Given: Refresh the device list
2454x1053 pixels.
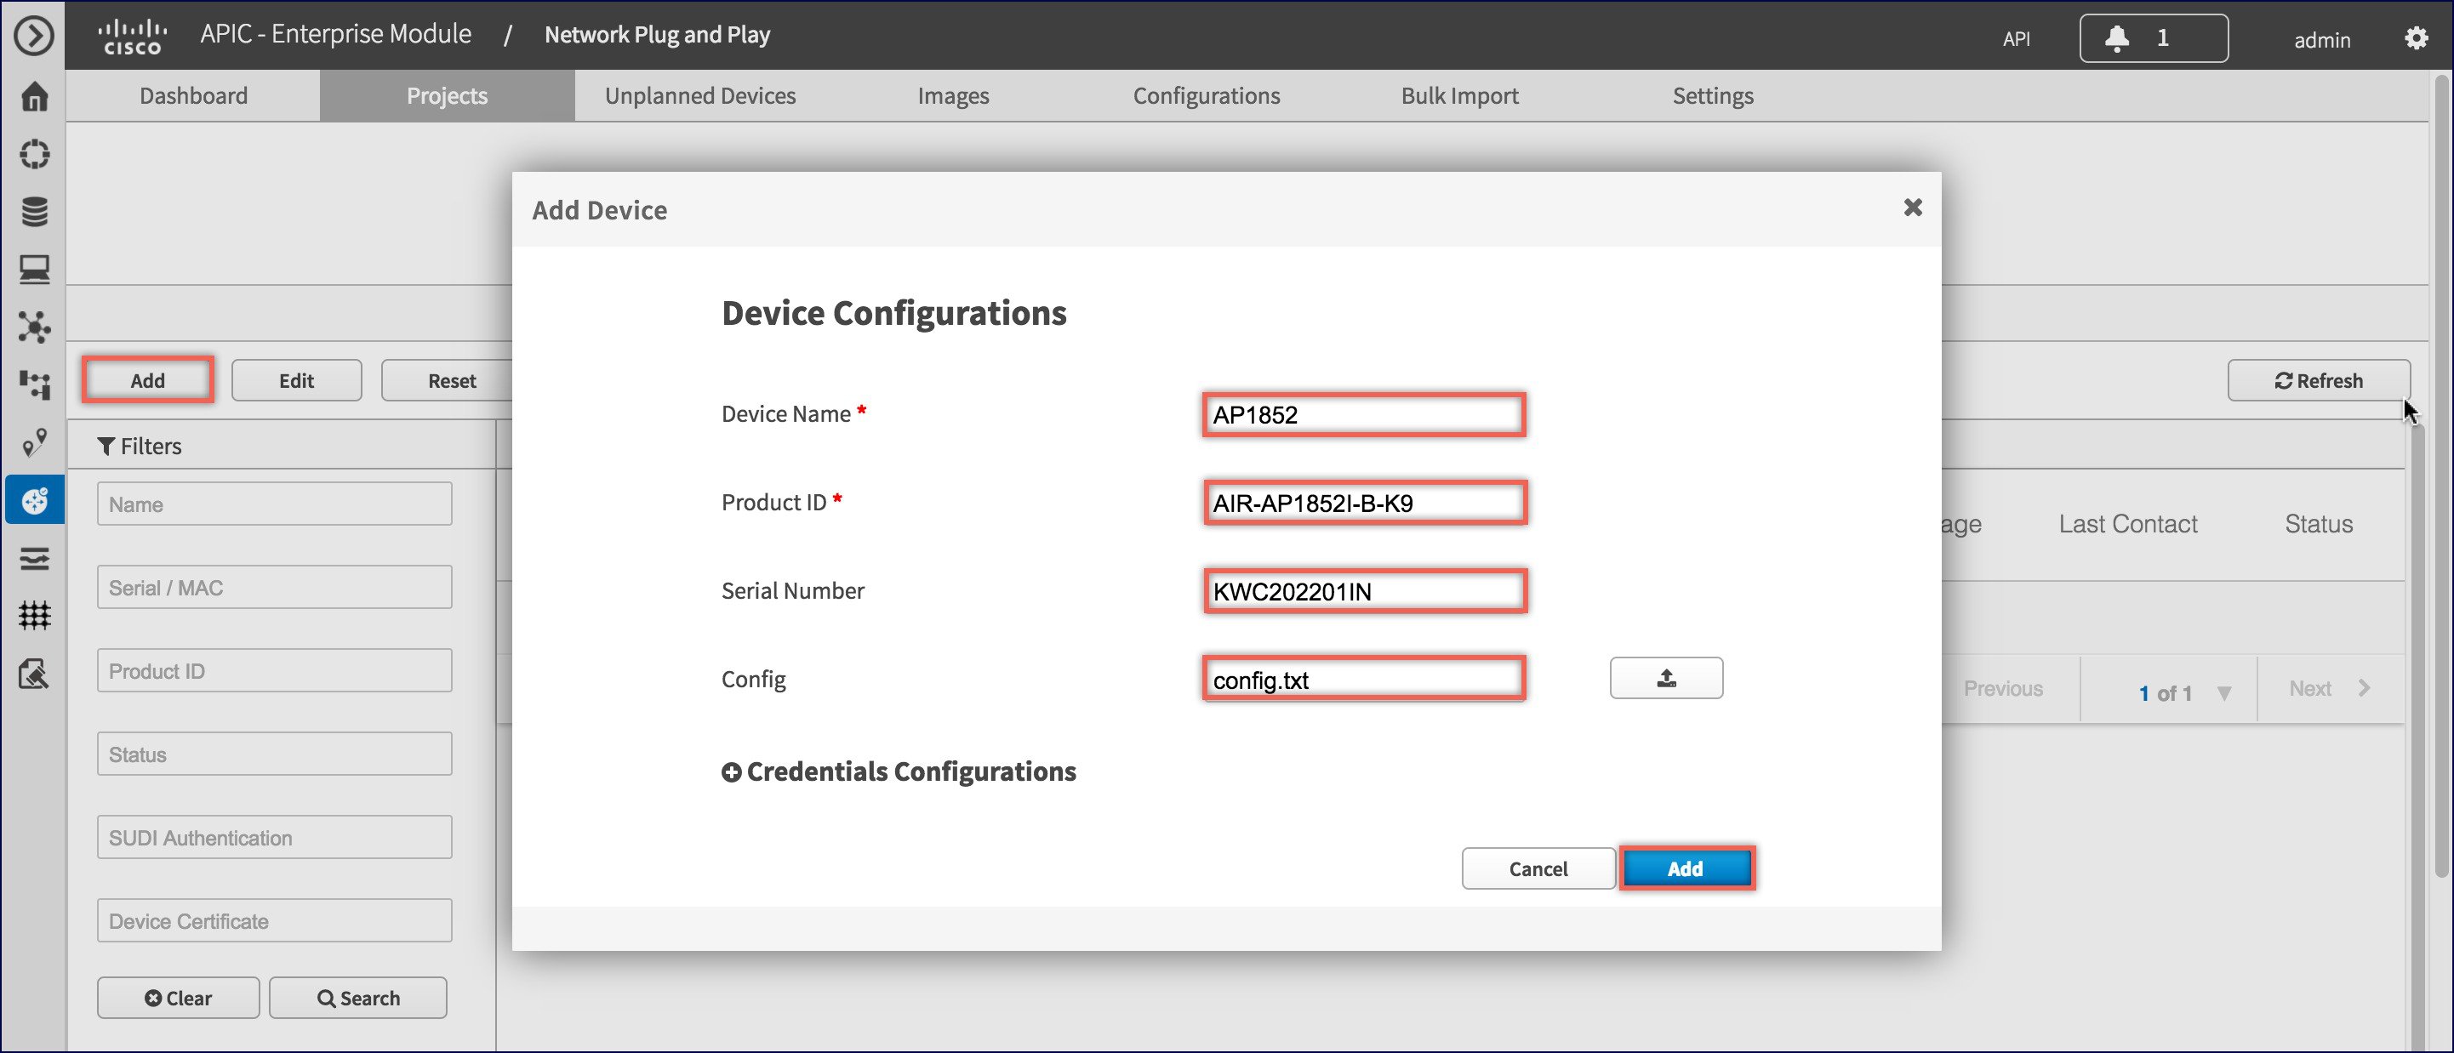Looking at the screenshot, I should [2319, 380].
